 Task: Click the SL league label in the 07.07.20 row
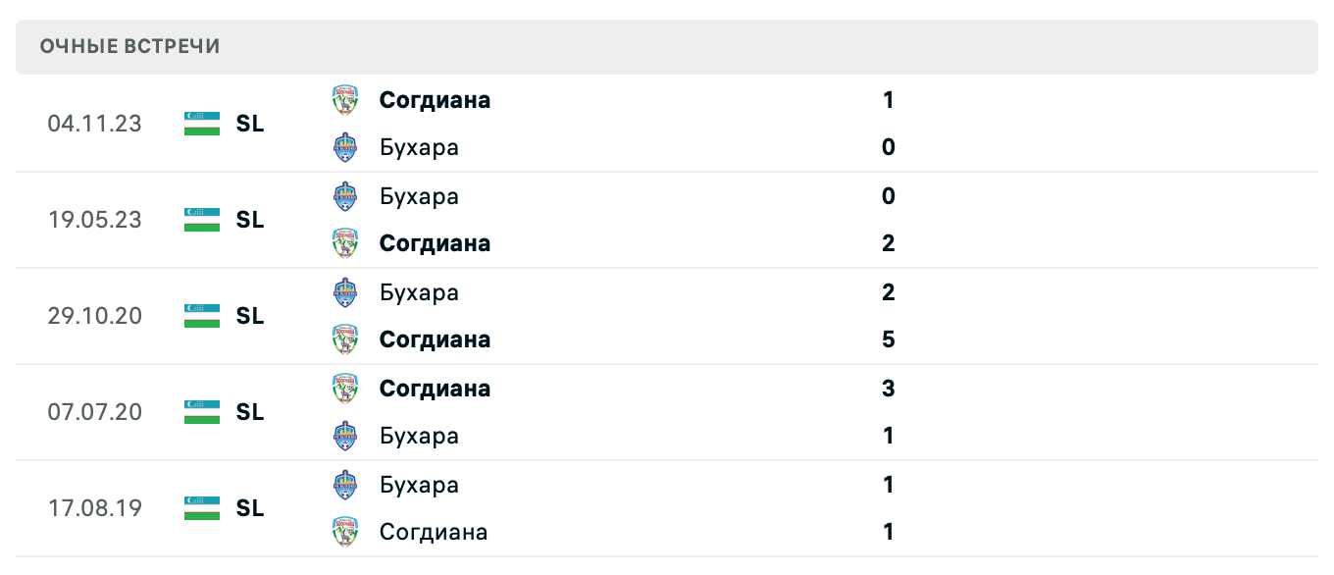[x=250, y=413]
